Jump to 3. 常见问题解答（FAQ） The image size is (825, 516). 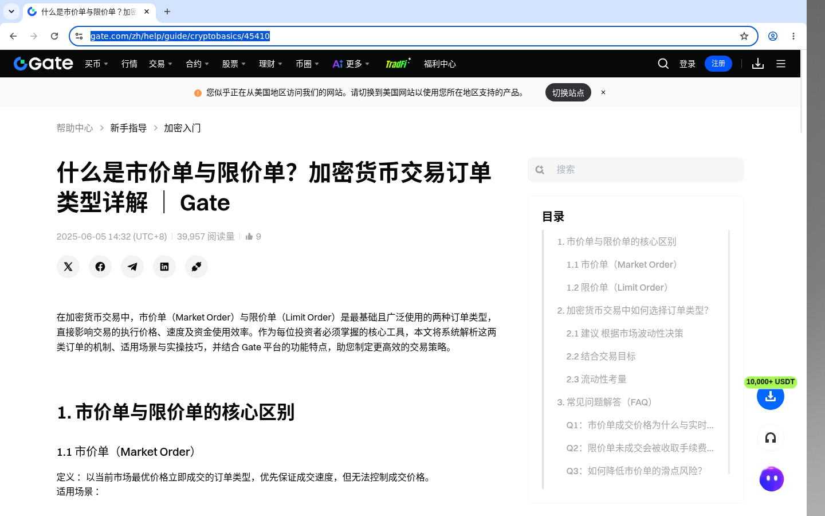pos(606,402)
